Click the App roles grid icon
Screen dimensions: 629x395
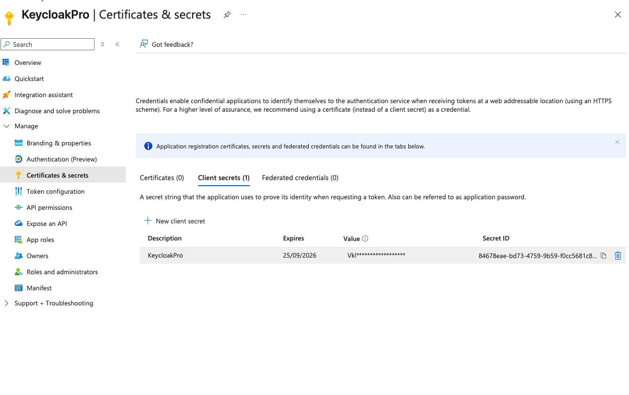[19, 240]
